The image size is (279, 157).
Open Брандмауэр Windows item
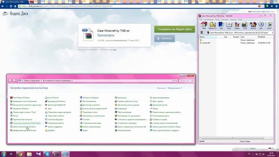click(x=55, y=101)
